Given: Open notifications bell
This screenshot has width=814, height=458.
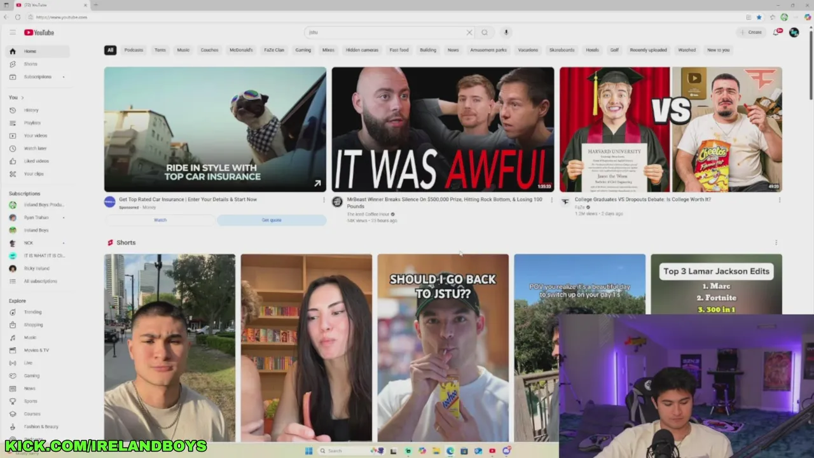Looking at the screenshot, I should 776,32.
